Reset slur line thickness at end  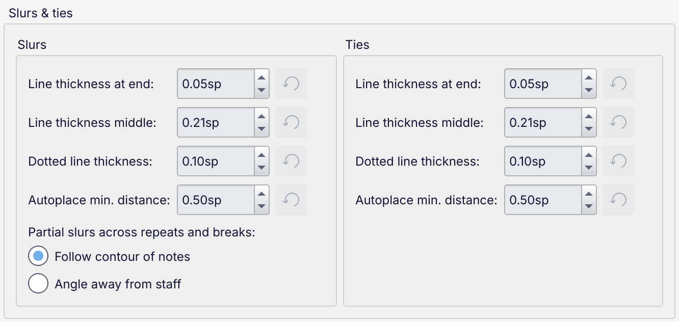(x=291, y=84)
